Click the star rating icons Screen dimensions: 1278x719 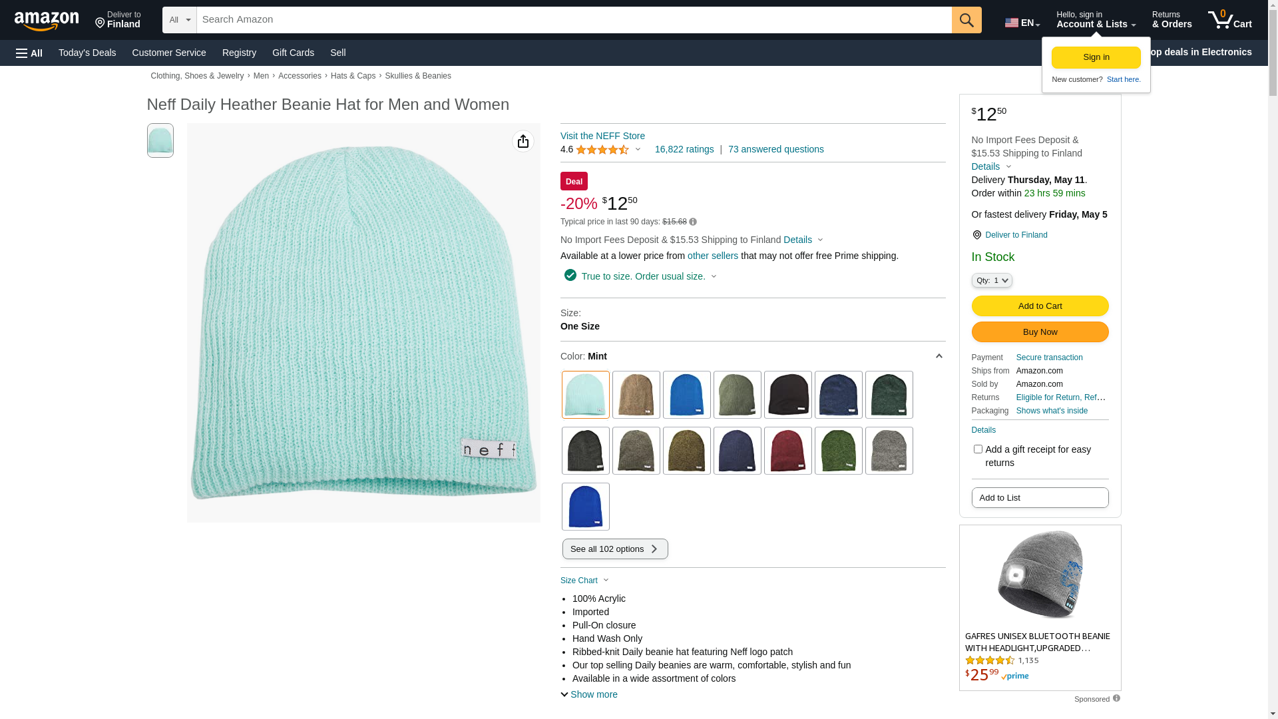coord(602,150)
